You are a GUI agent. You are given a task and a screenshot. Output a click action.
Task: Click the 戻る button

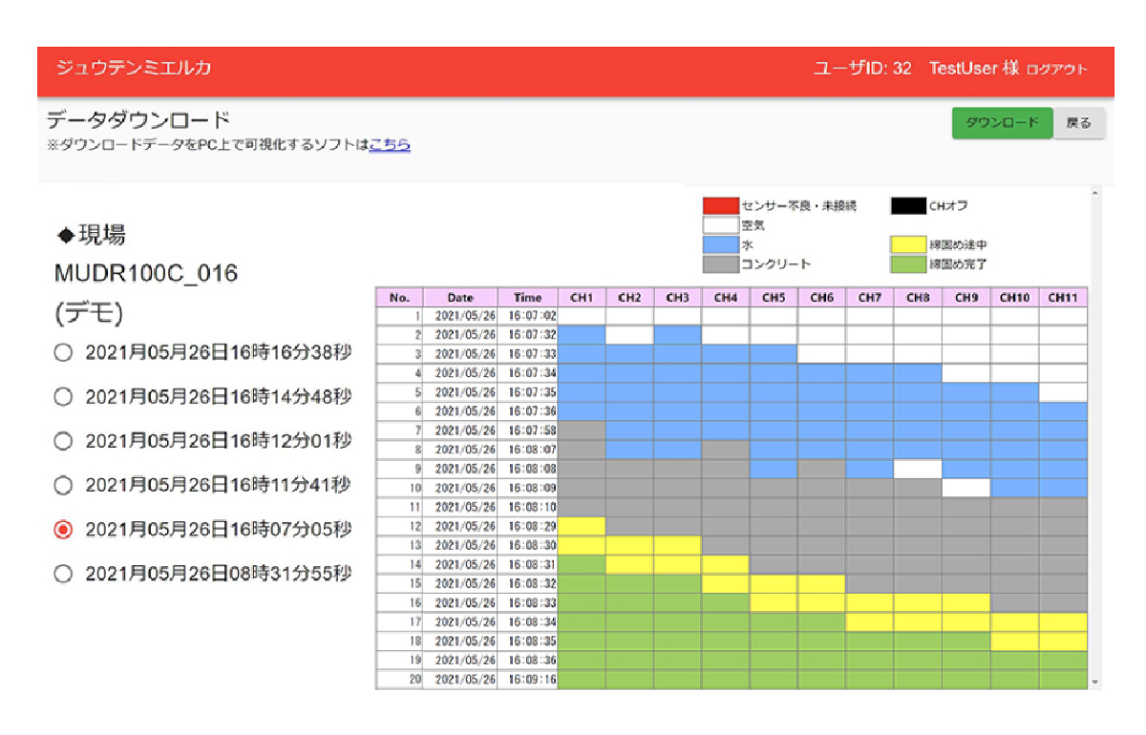click(x=1078, y=123)
